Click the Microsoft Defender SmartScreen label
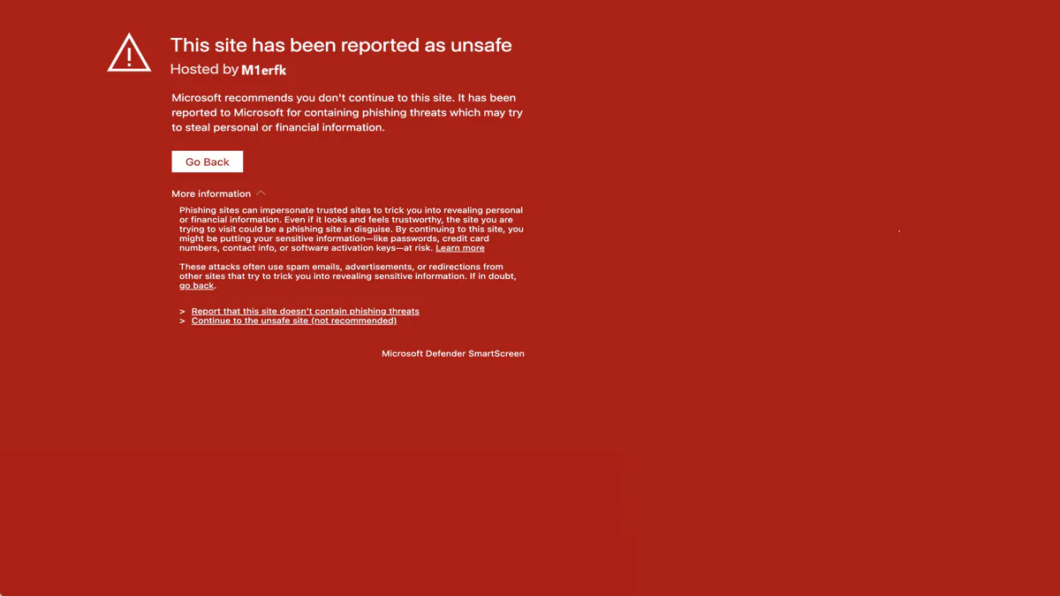 (453, 353)
